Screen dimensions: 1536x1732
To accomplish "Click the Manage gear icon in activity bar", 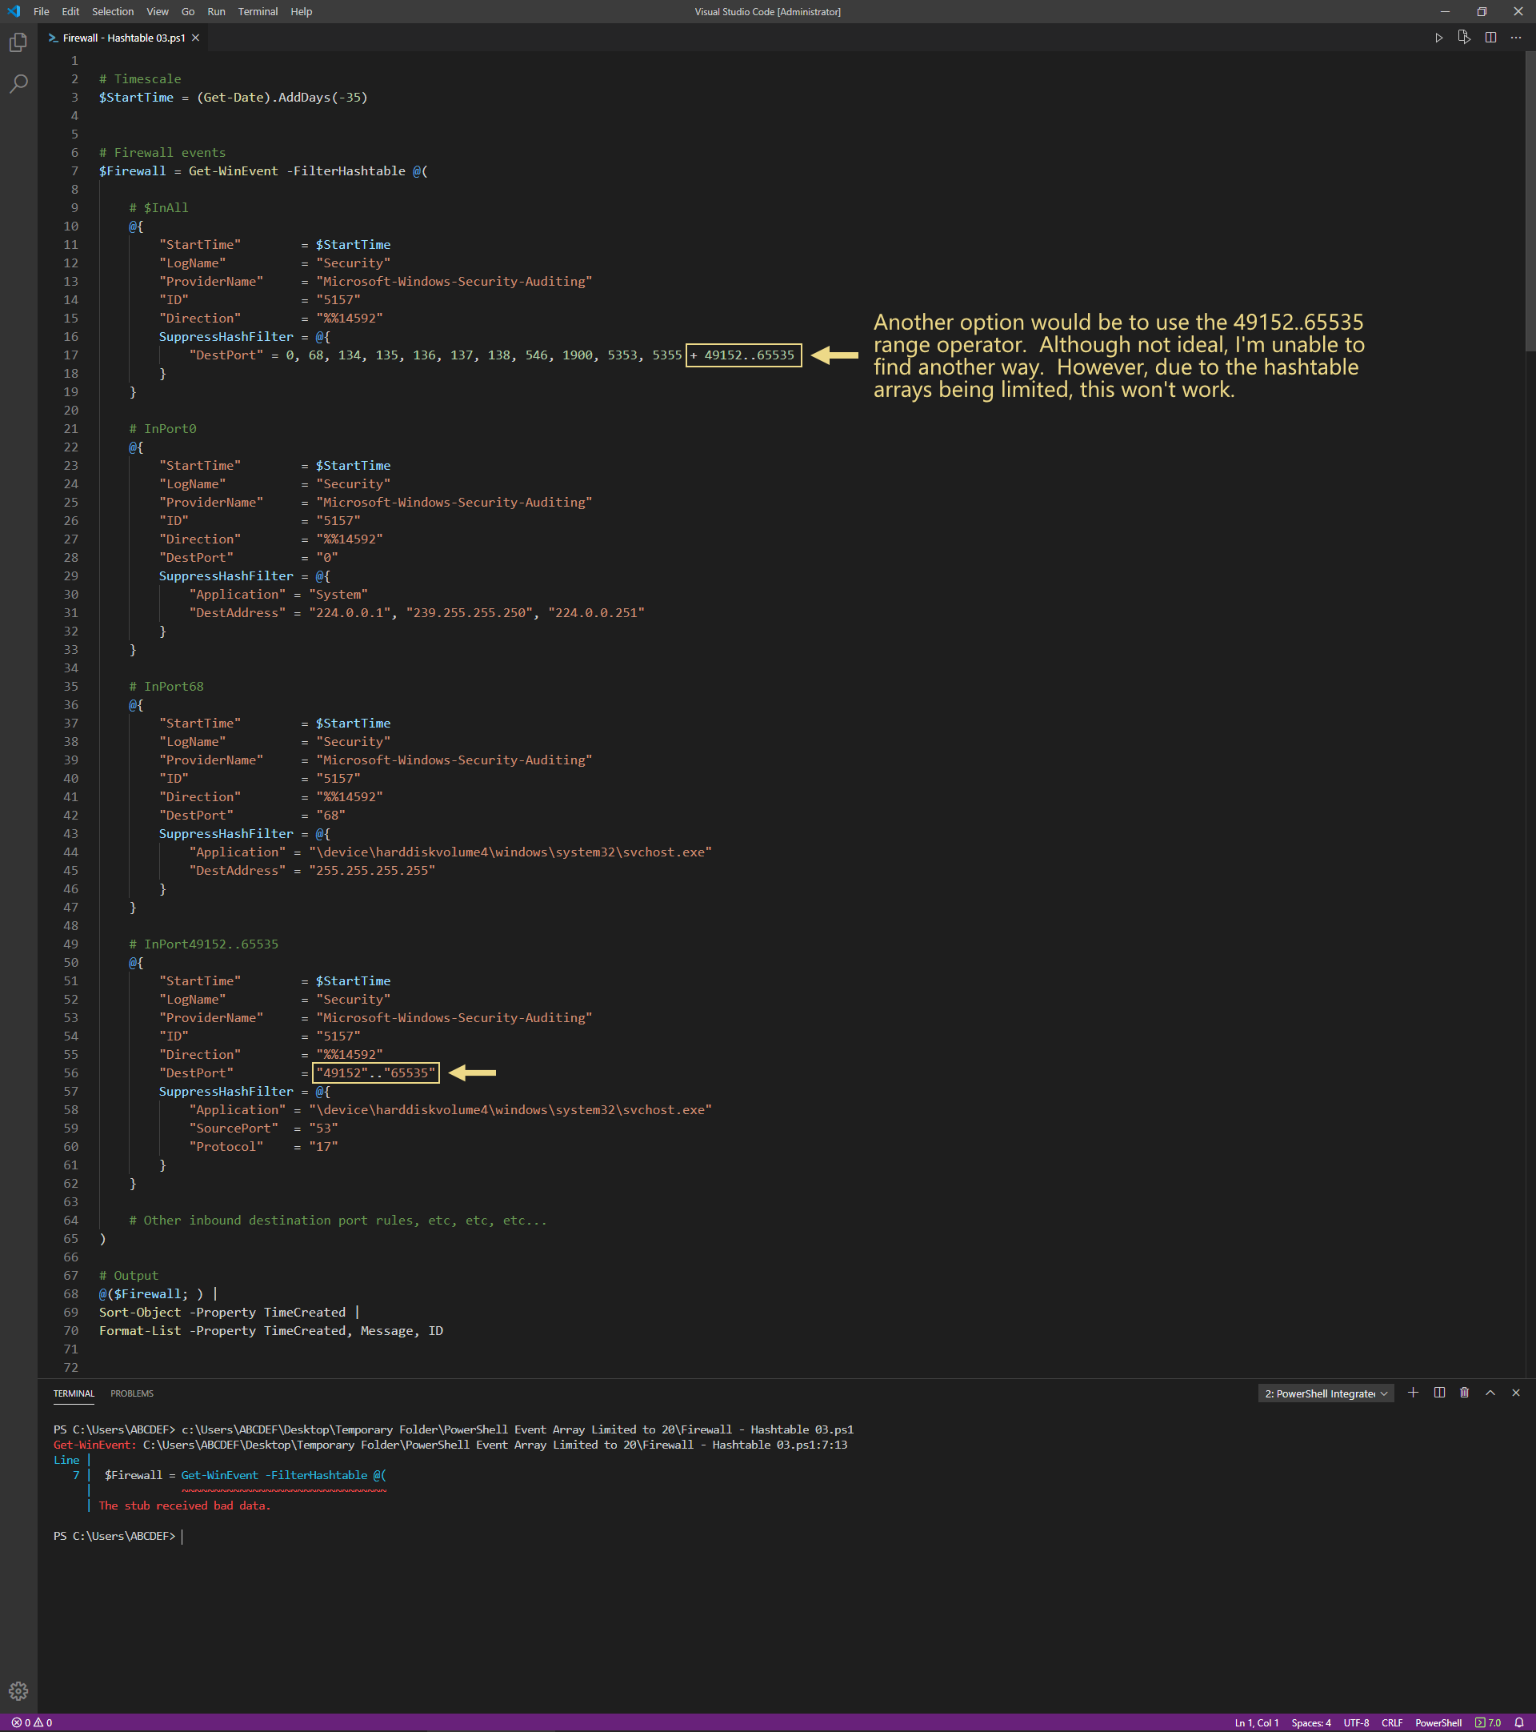I will pyautogui.click(x=18, y=1690).
